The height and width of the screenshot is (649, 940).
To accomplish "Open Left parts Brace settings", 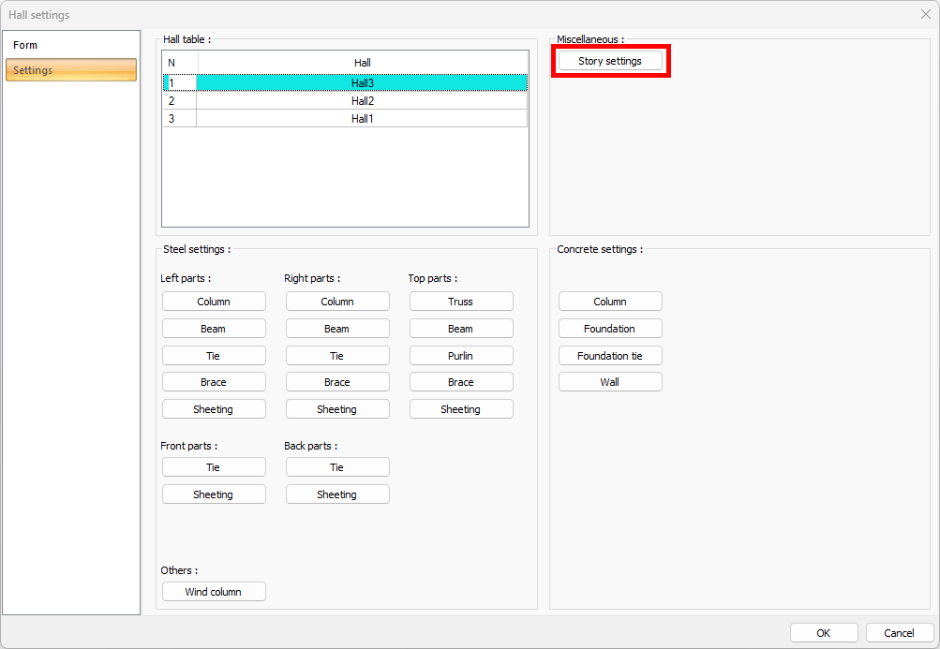I will tap(214, 382).
